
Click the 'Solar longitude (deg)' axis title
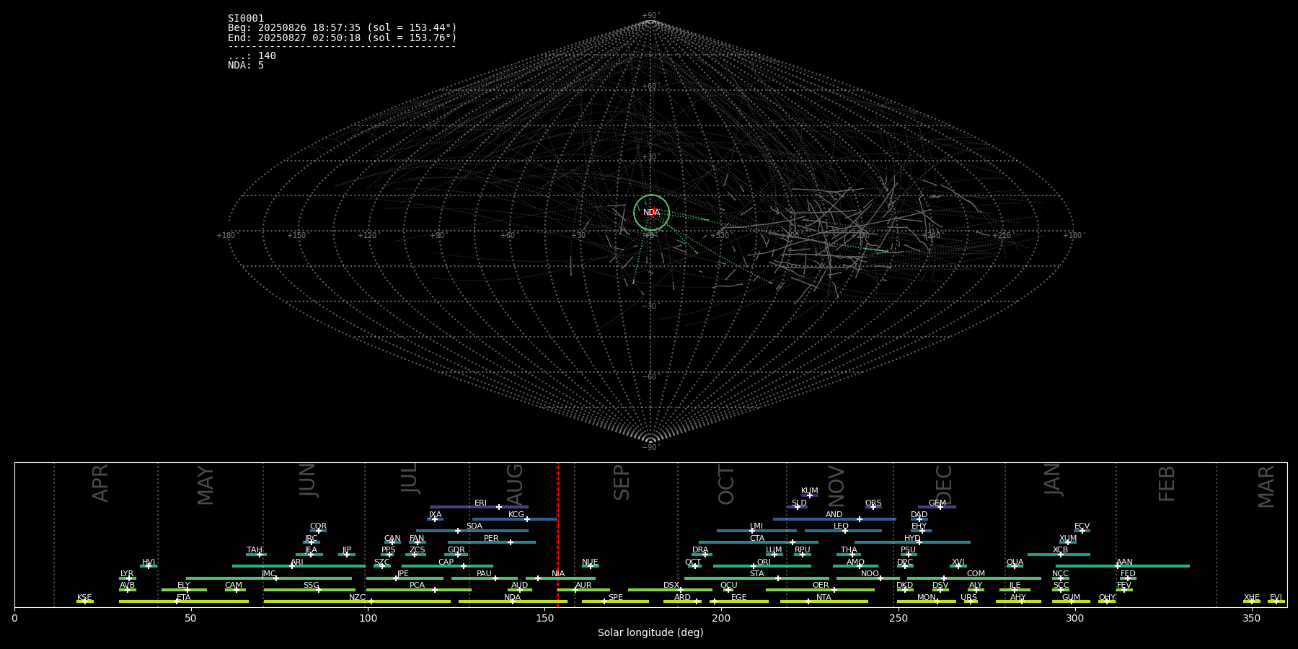pyautogui.click(x=650, y=632)
